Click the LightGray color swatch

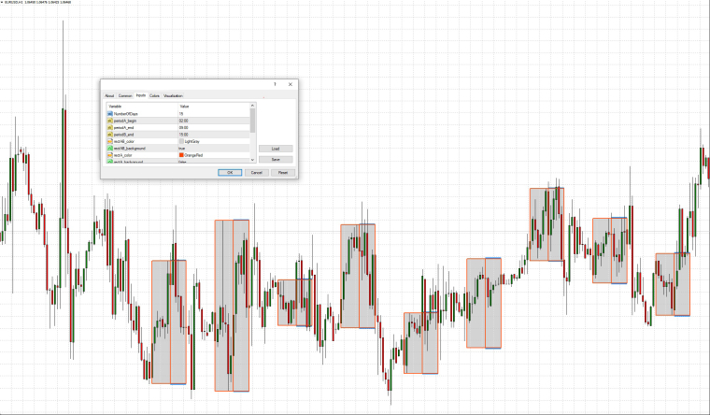coord(181,141)
